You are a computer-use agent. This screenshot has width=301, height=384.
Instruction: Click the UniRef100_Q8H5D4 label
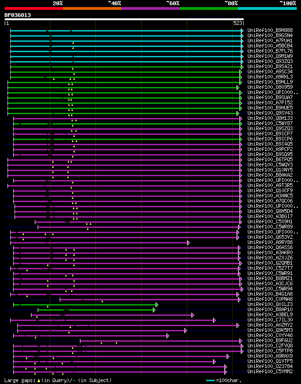point(270,212)
